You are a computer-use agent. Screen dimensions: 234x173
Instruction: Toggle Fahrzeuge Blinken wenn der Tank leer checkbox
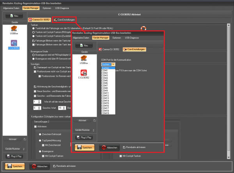click(x=34, y=44)
